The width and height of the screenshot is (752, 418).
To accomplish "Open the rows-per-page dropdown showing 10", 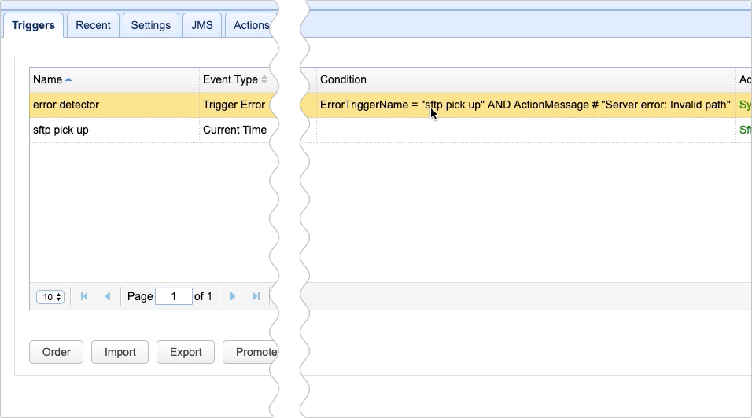I will pyautogui.click(x=50, y=297).
